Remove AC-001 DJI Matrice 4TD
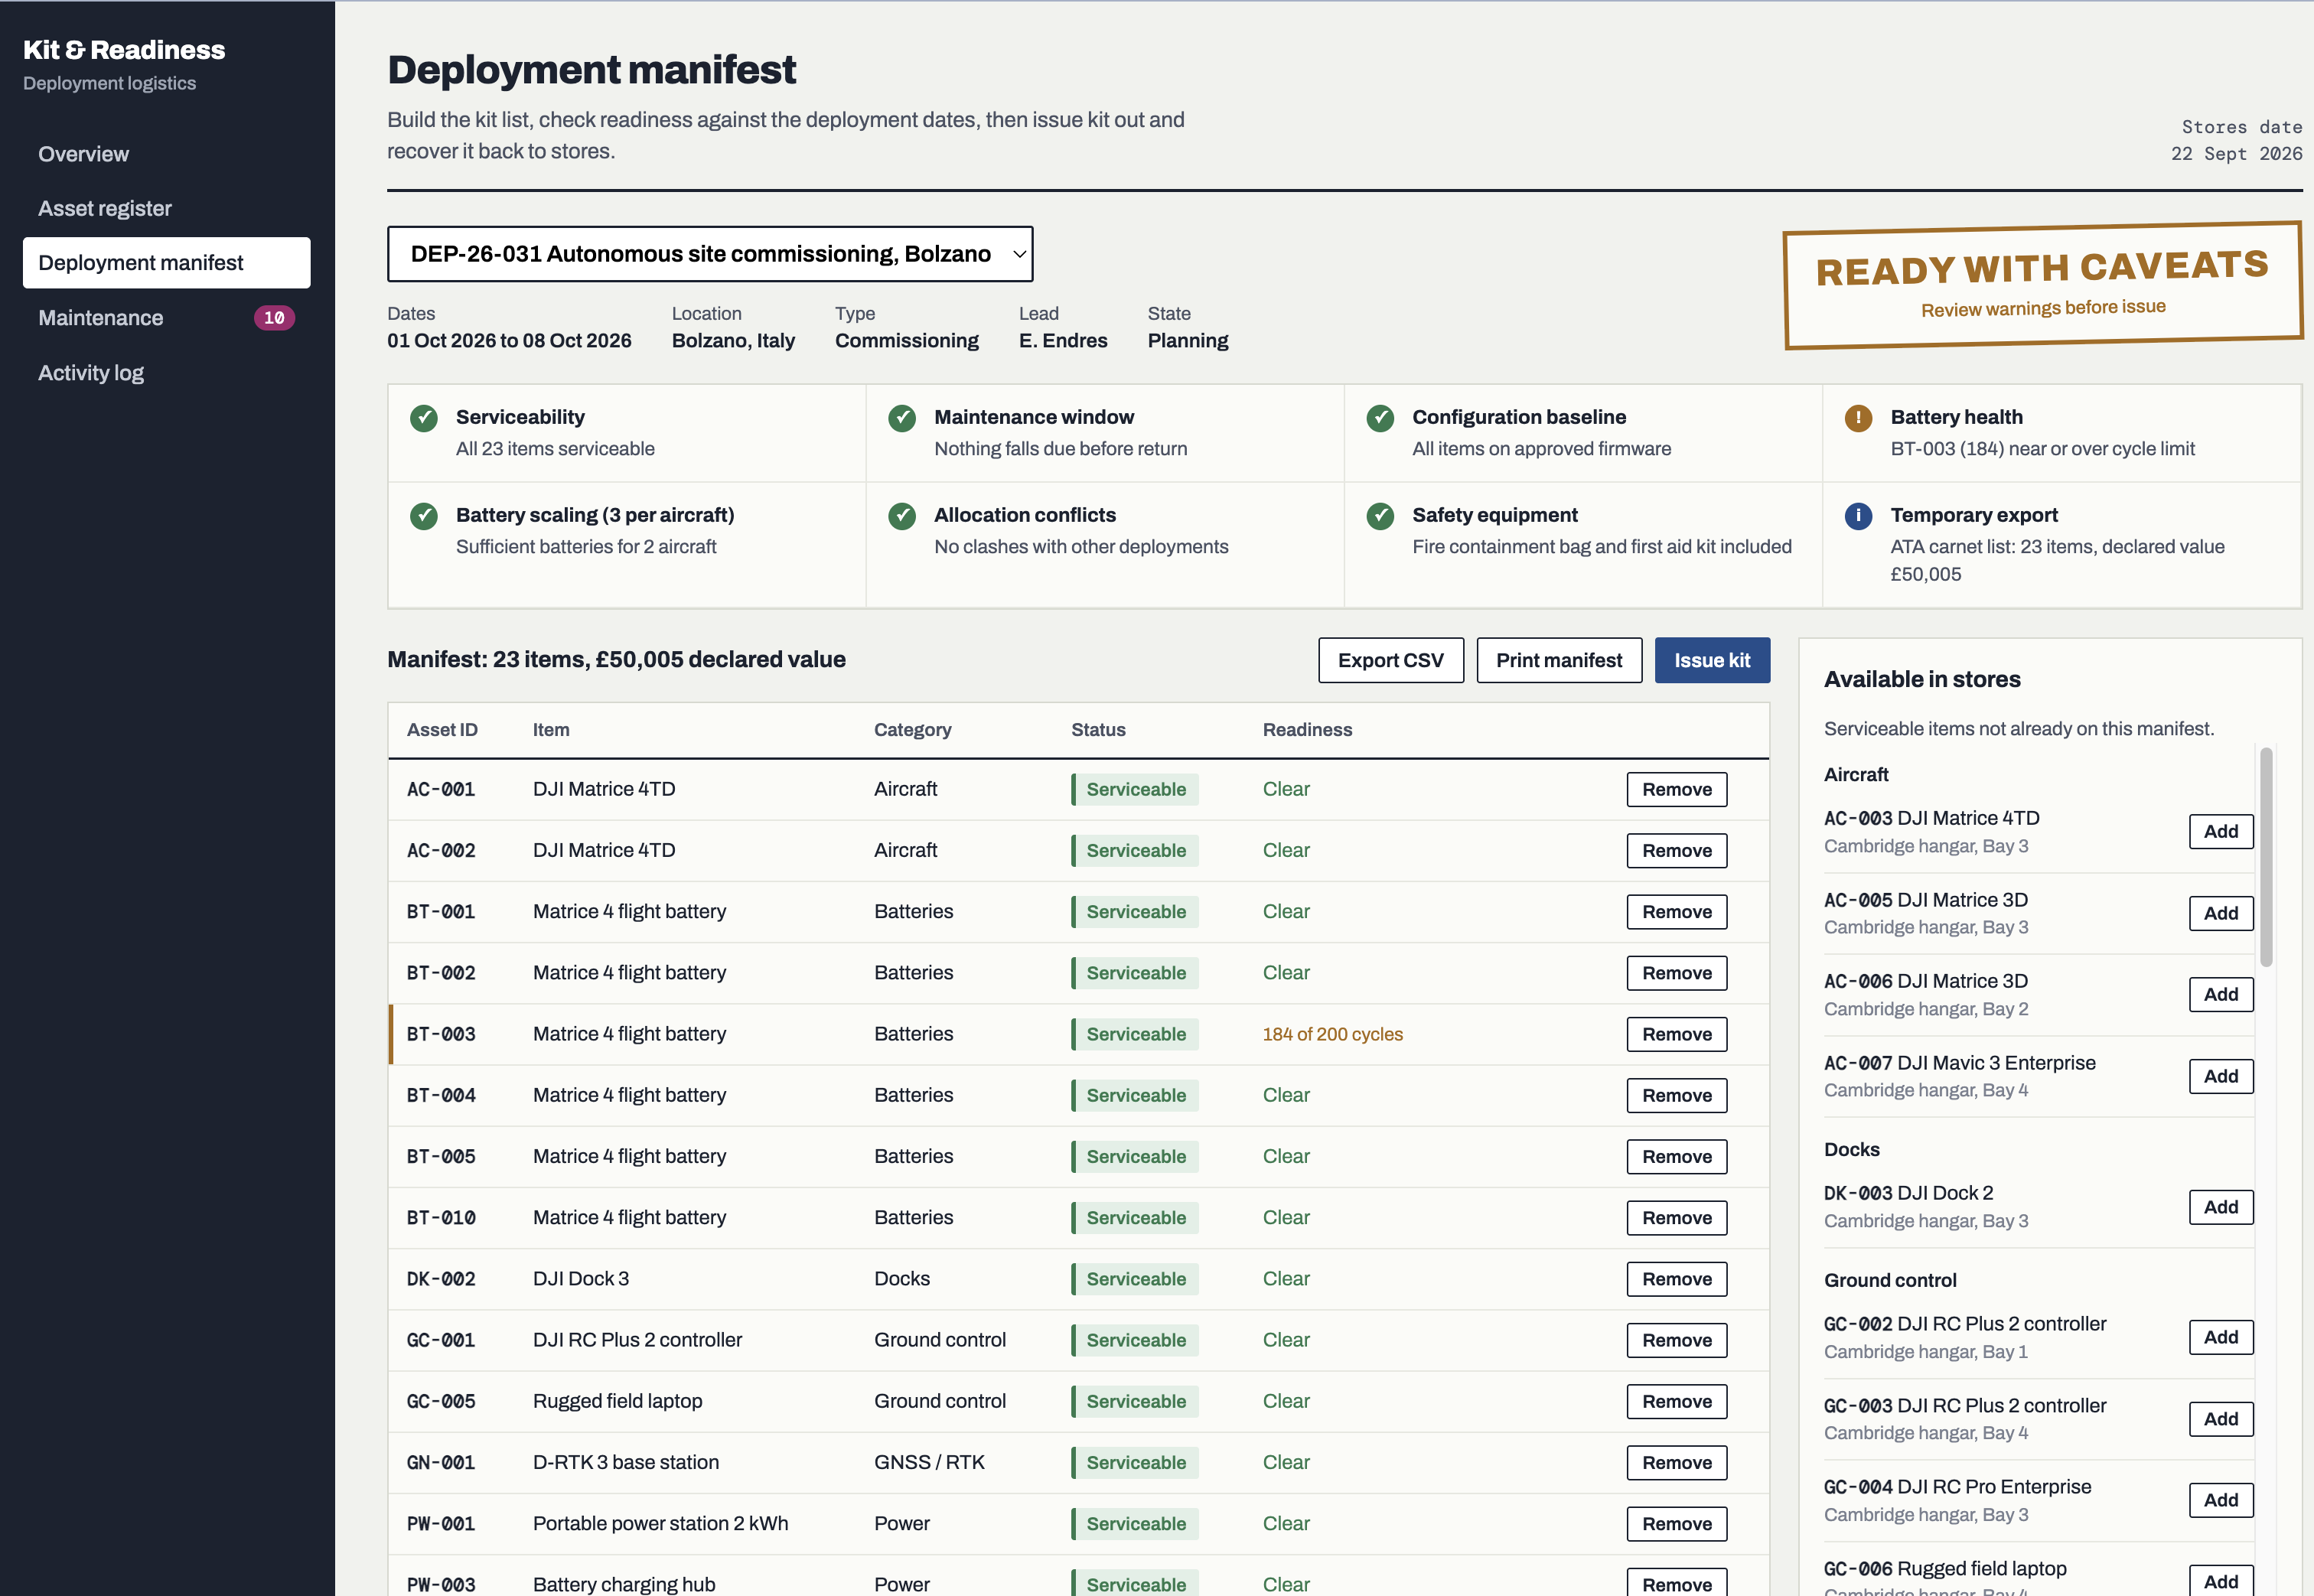The width and height of the screenshot is (2314, 1596). pos(1676,789)
